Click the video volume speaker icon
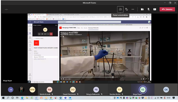This screenshot has width=178, height=102. click(x=63, y=79)
